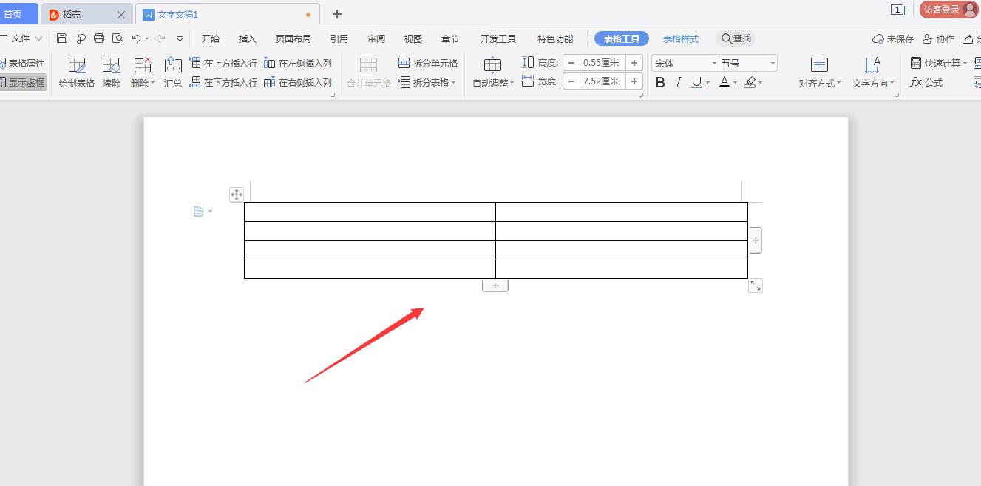Switch to the 插入 tab
This screenshot has height=486, width=981.
tap(248, 38)
